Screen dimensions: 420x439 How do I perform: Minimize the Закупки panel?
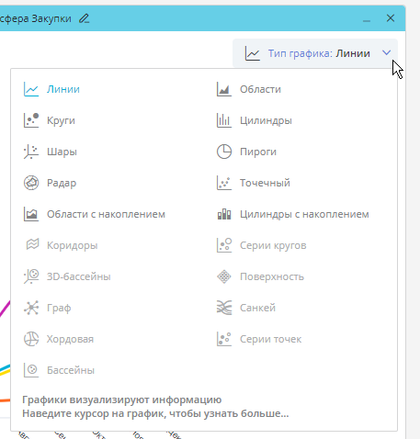point(367,19)
